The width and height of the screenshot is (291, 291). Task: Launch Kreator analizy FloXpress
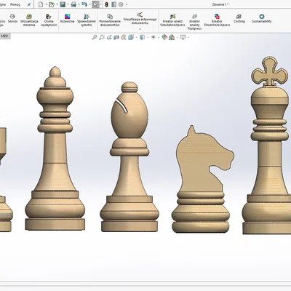click(x=194, y=22)
